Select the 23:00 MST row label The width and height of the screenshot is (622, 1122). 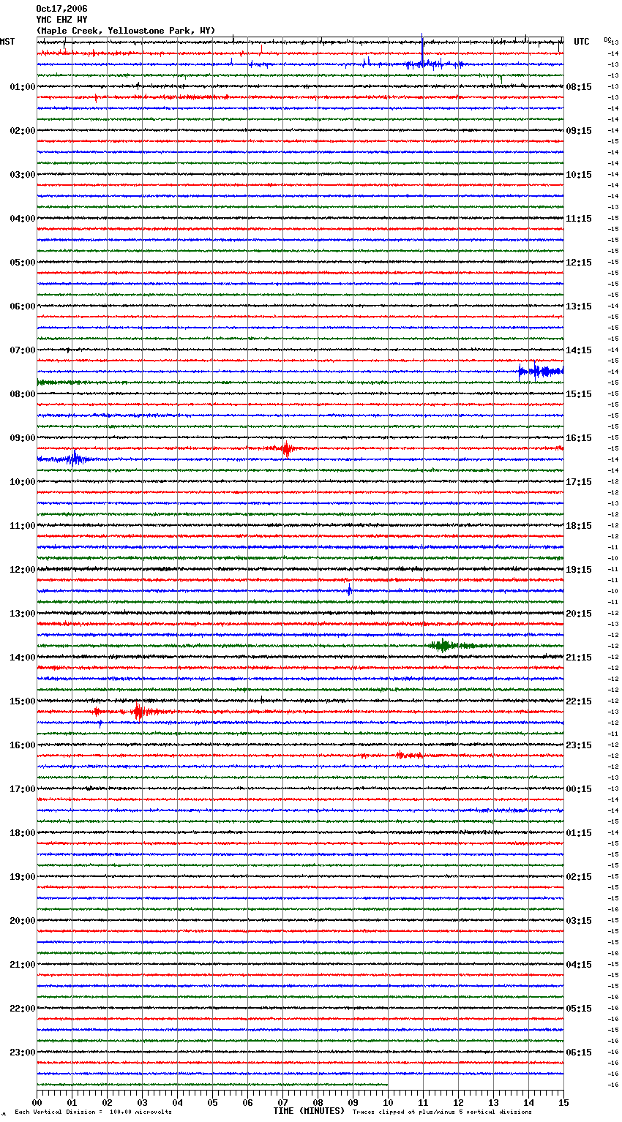click(x=23, y=1053)
